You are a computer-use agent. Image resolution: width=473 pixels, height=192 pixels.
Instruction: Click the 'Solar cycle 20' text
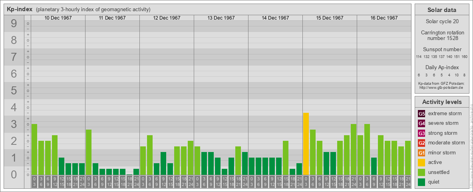[x=442, y=22]
